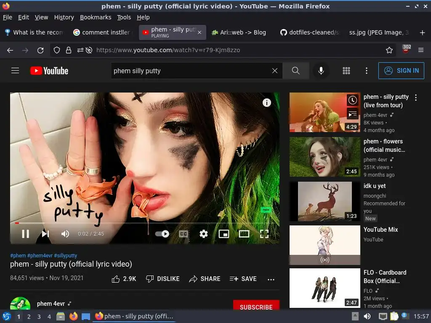Click the SIGN IN button

click(x=401, y=71)
